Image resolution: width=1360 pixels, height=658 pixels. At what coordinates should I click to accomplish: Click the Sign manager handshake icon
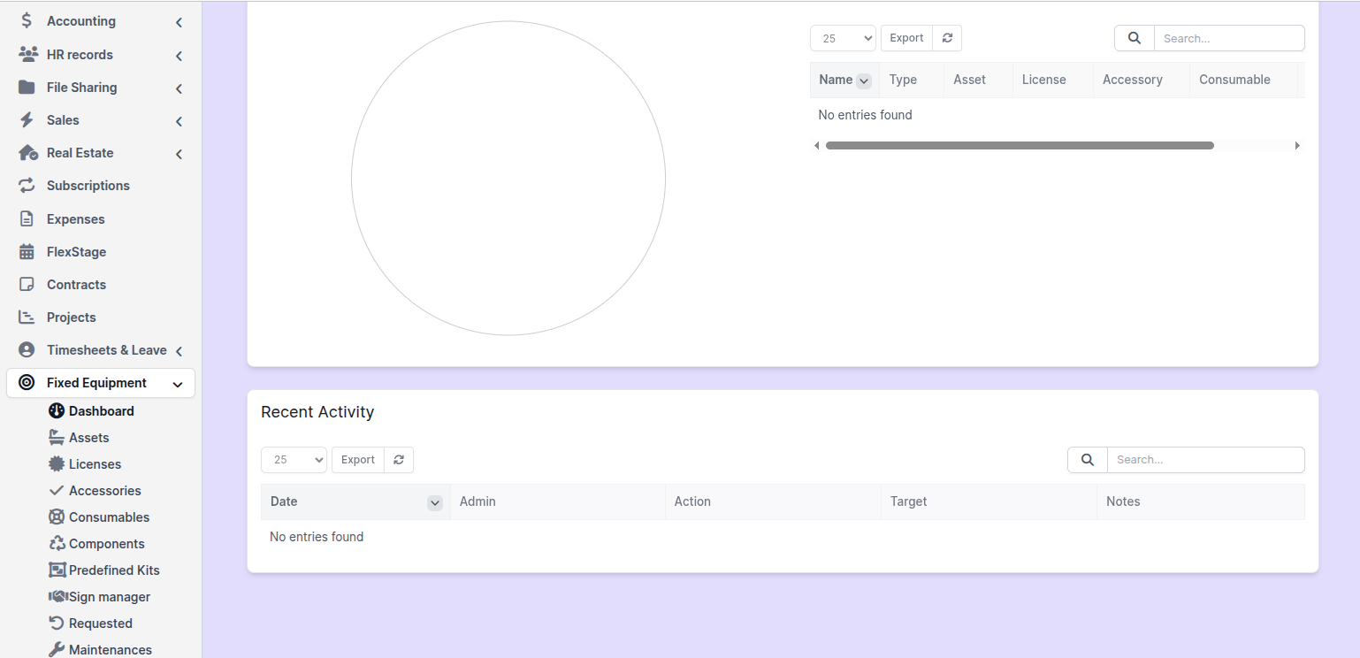(x=57, y=597)
